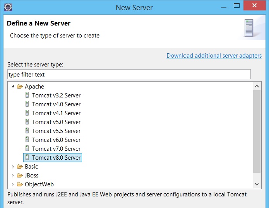Click the server list scroll down arrow
Image resolution: width=269 pixels, height=208 pixels.
click(x=257, y=184)
